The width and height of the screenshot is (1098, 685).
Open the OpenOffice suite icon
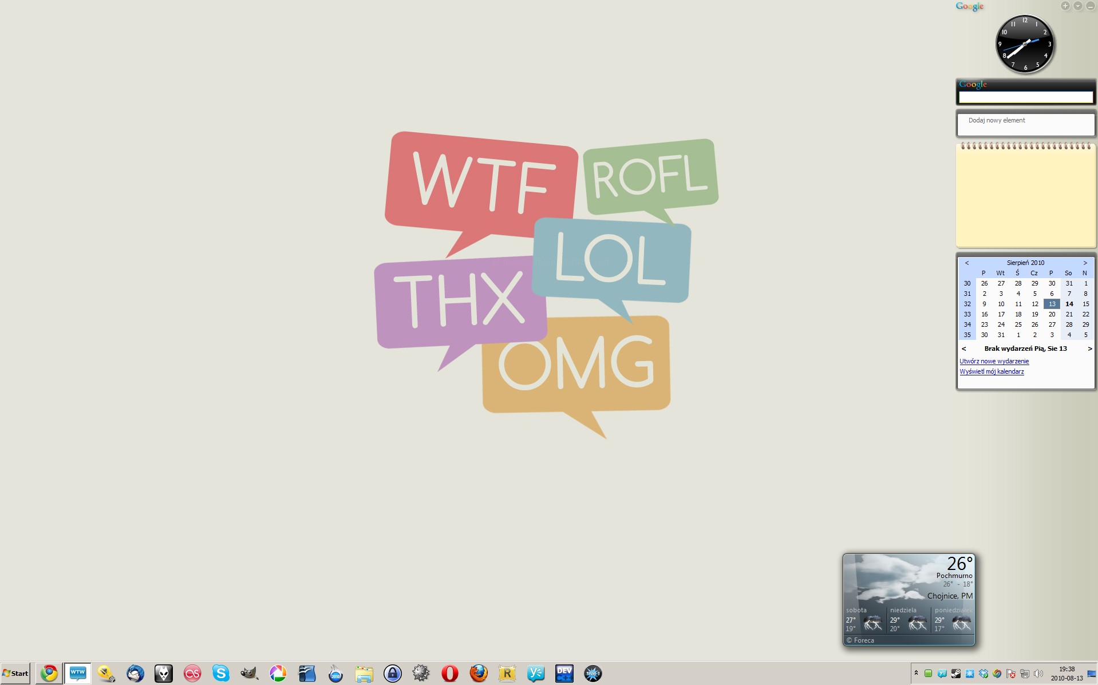pos(307,674)
